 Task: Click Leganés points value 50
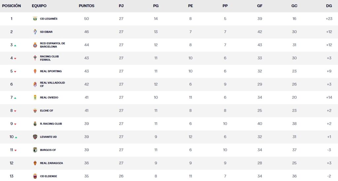click(x=86, y=19)
